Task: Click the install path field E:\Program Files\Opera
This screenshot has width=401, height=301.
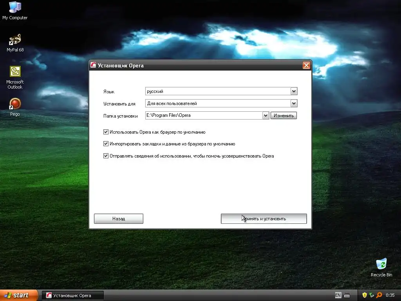Action: click(204, 116)
